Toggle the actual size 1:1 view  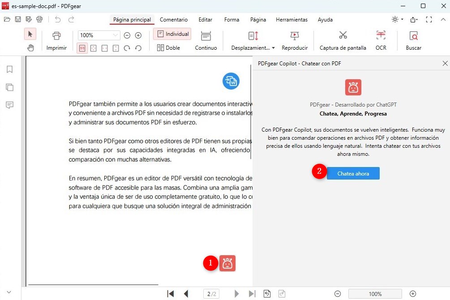pos(82,48)
